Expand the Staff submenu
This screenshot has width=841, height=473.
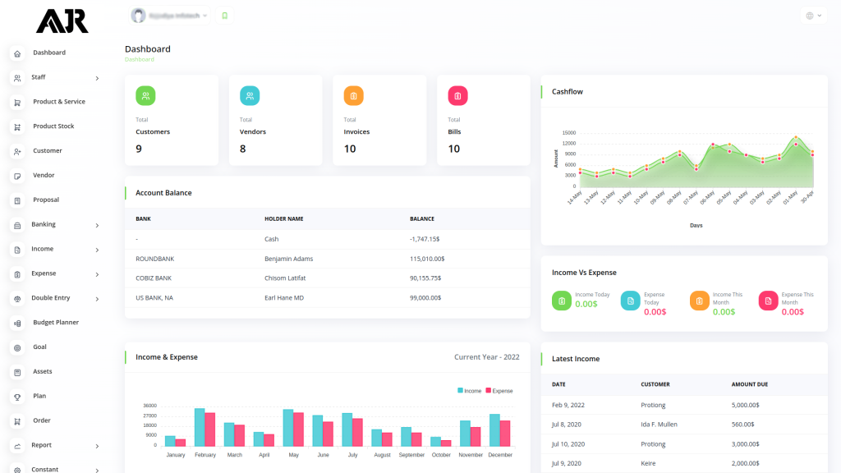97,78
